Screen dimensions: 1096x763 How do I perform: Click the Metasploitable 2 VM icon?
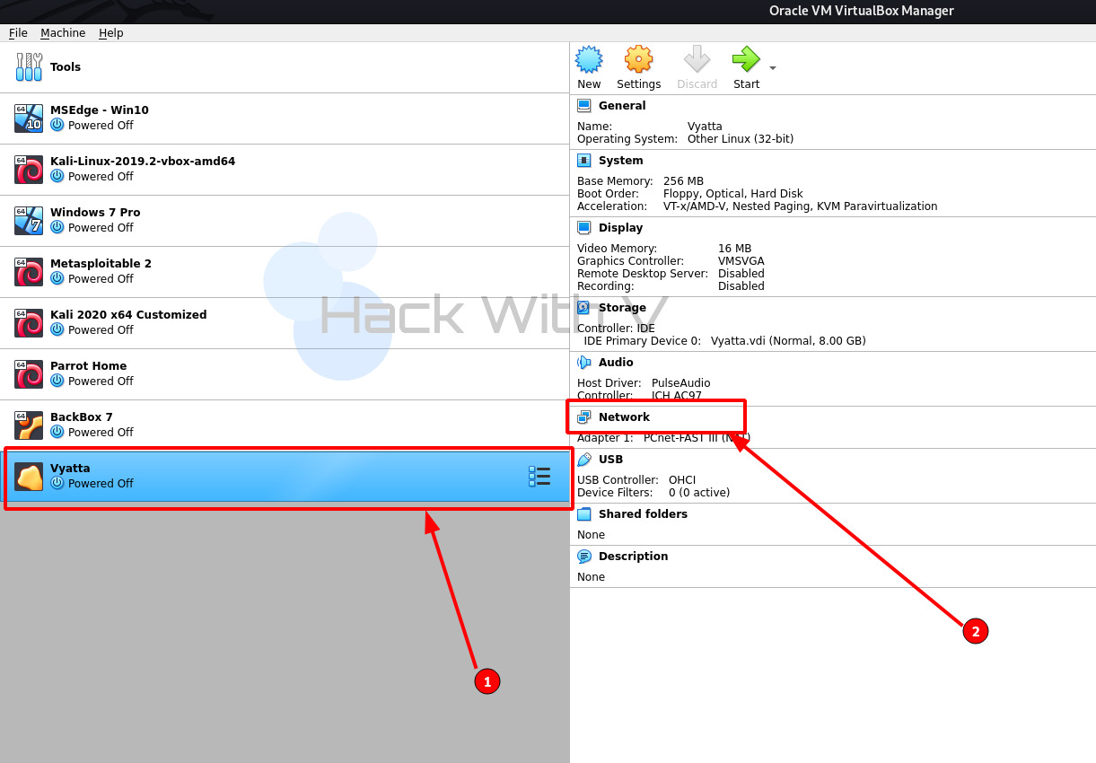point(29,272)
